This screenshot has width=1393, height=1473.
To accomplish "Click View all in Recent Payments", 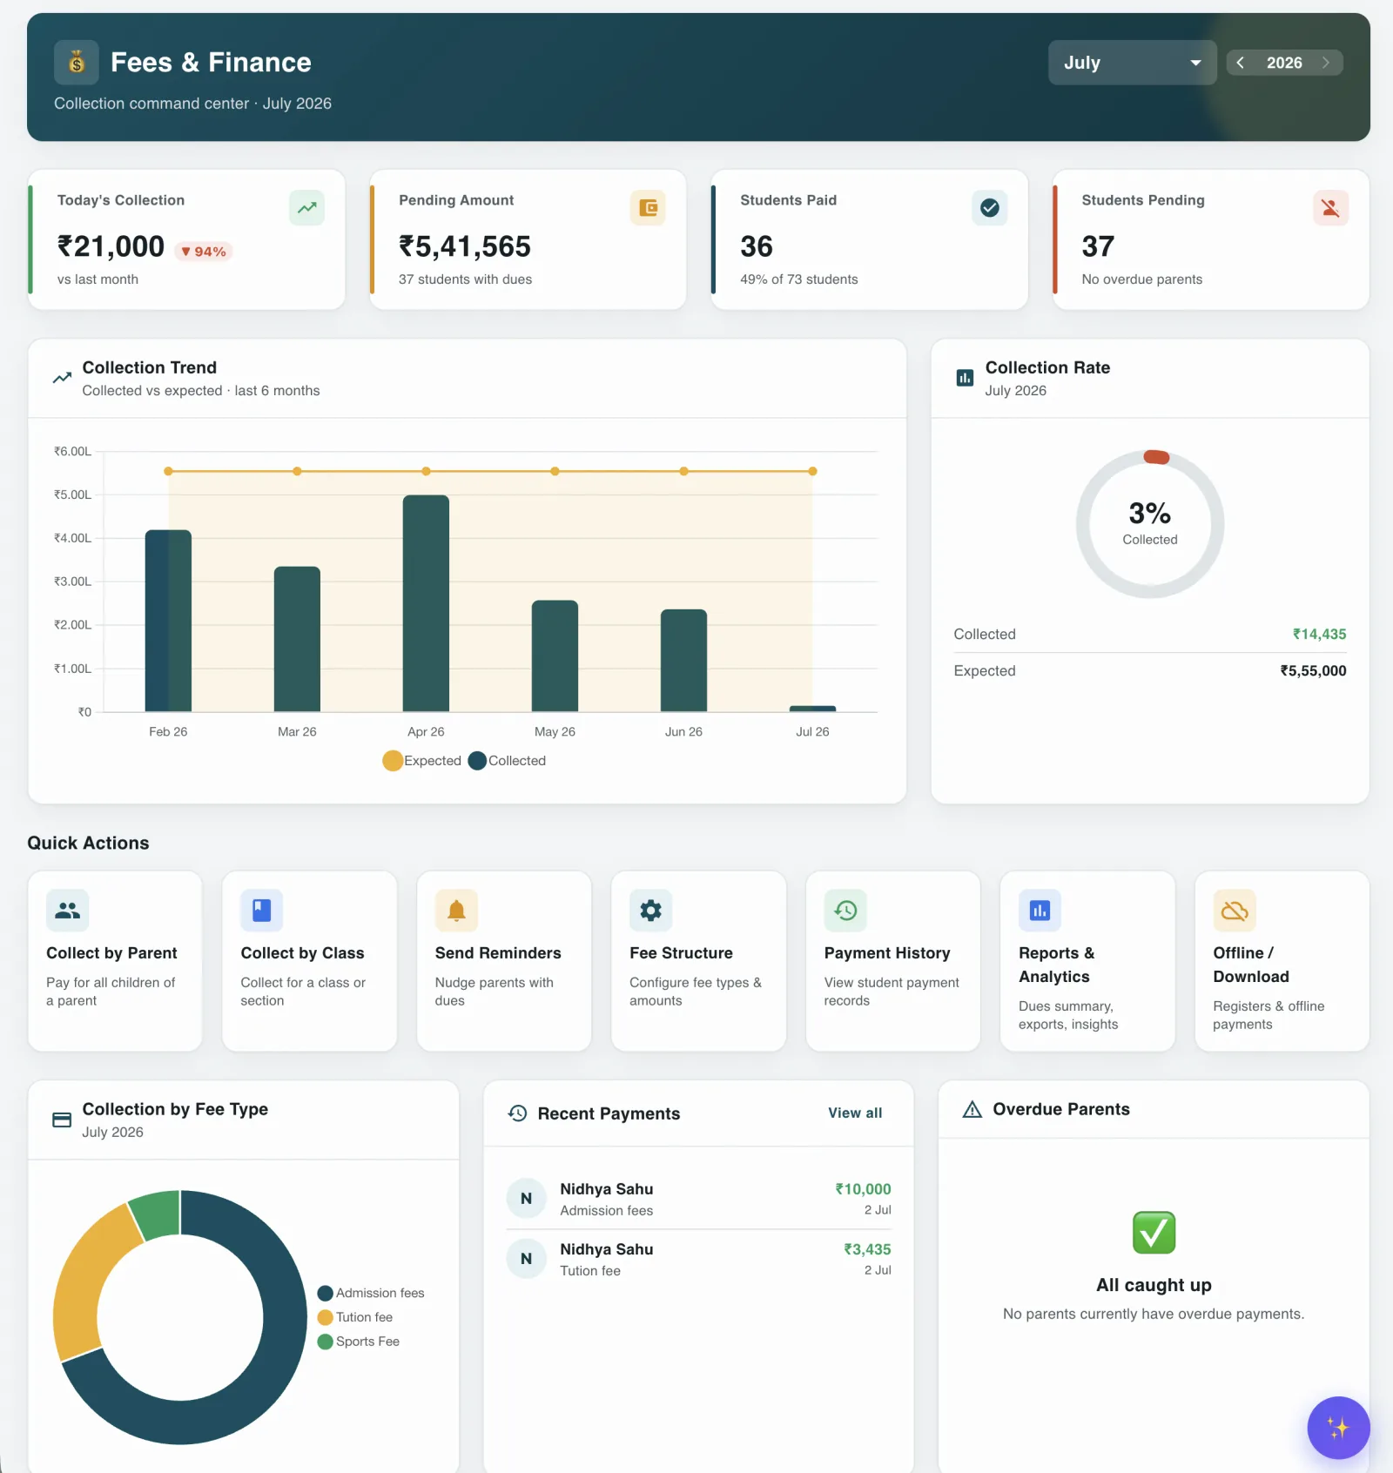I will pos(855,1113).
